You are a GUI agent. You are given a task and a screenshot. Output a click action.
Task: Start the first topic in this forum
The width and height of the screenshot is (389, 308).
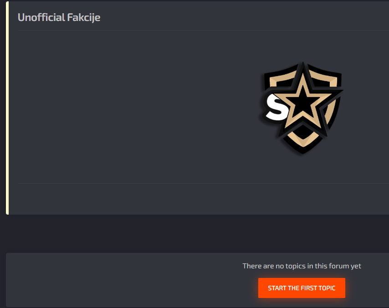[302, 288]
